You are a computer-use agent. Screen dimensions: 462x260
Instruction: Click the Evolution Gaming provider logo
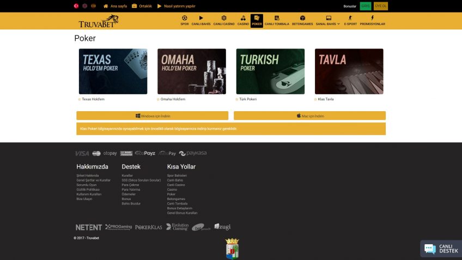point(177,227)
